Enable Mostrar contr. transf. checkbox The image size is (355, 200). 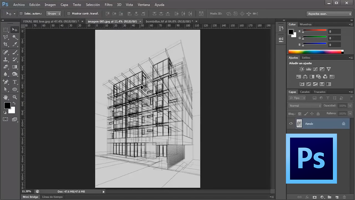tap(69, 13)
